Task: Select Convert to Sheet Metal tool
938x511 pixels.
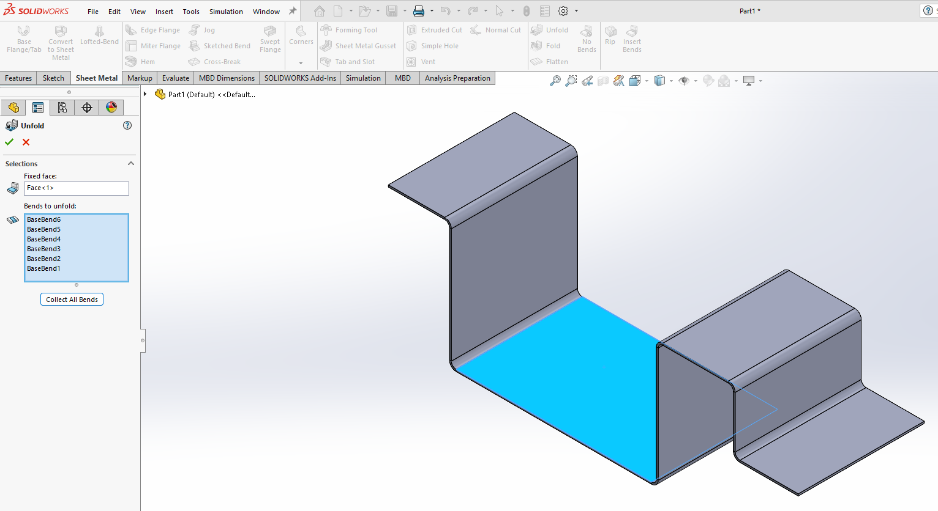Action: 61,43
